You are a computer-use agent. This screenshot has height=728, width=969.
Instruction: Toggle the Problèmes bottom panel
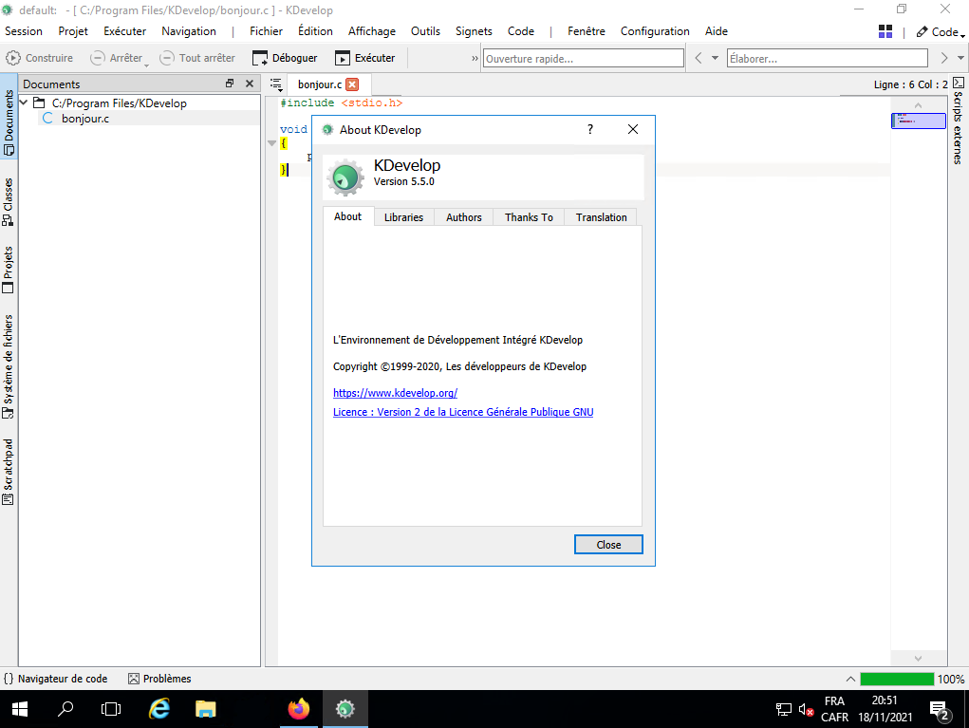159,679
